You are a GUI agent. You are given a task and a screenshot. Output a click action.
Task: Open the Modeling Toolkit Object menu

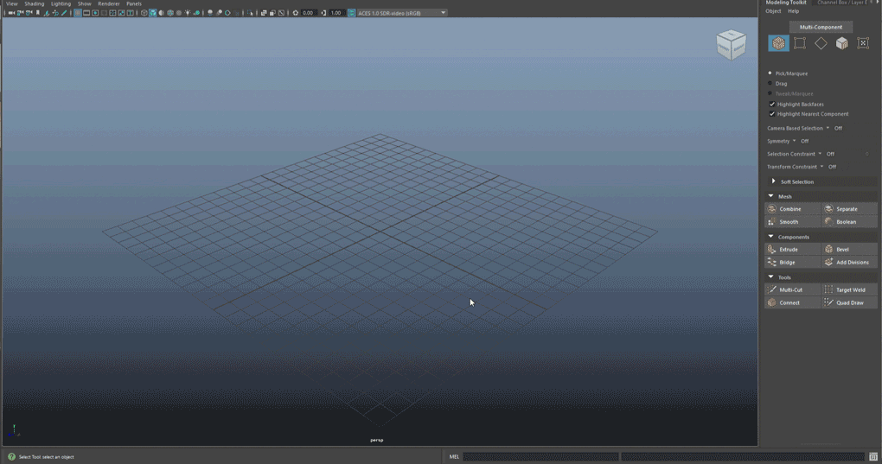(773, 11)
